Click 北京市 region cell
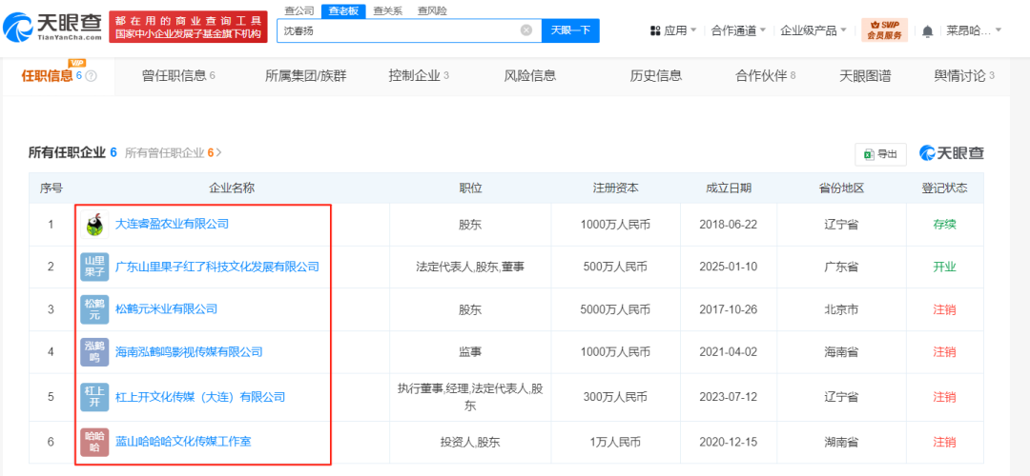The width and height of the screenshot is (1030, 476). [841, 308]
